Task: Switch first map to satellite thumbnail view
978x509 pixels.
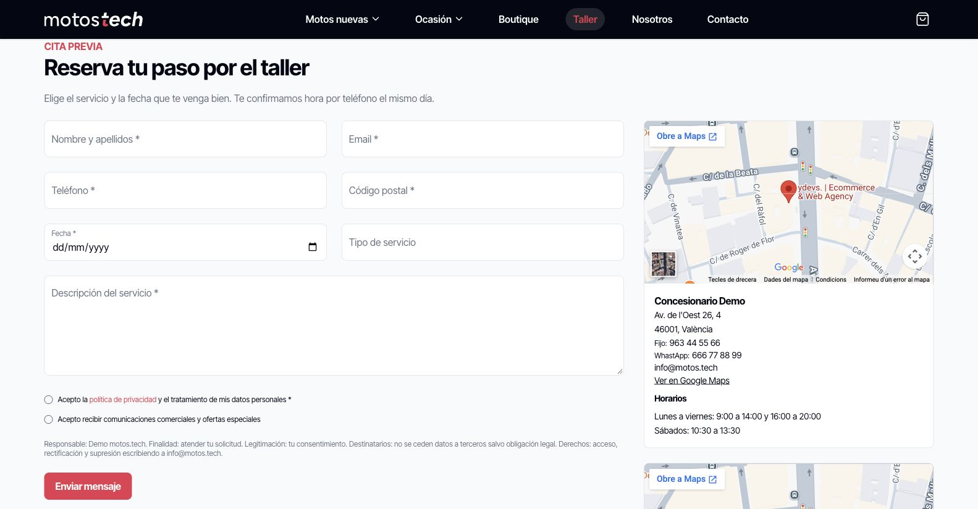Action: tap(664, 264)
